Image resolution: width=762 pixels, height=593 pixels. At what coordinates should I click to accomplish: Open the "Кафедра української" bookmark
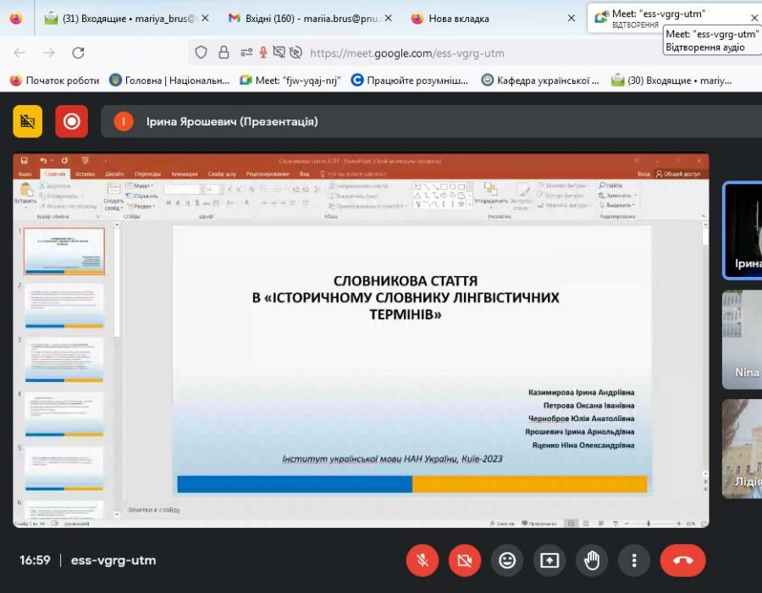coord(540,80)
